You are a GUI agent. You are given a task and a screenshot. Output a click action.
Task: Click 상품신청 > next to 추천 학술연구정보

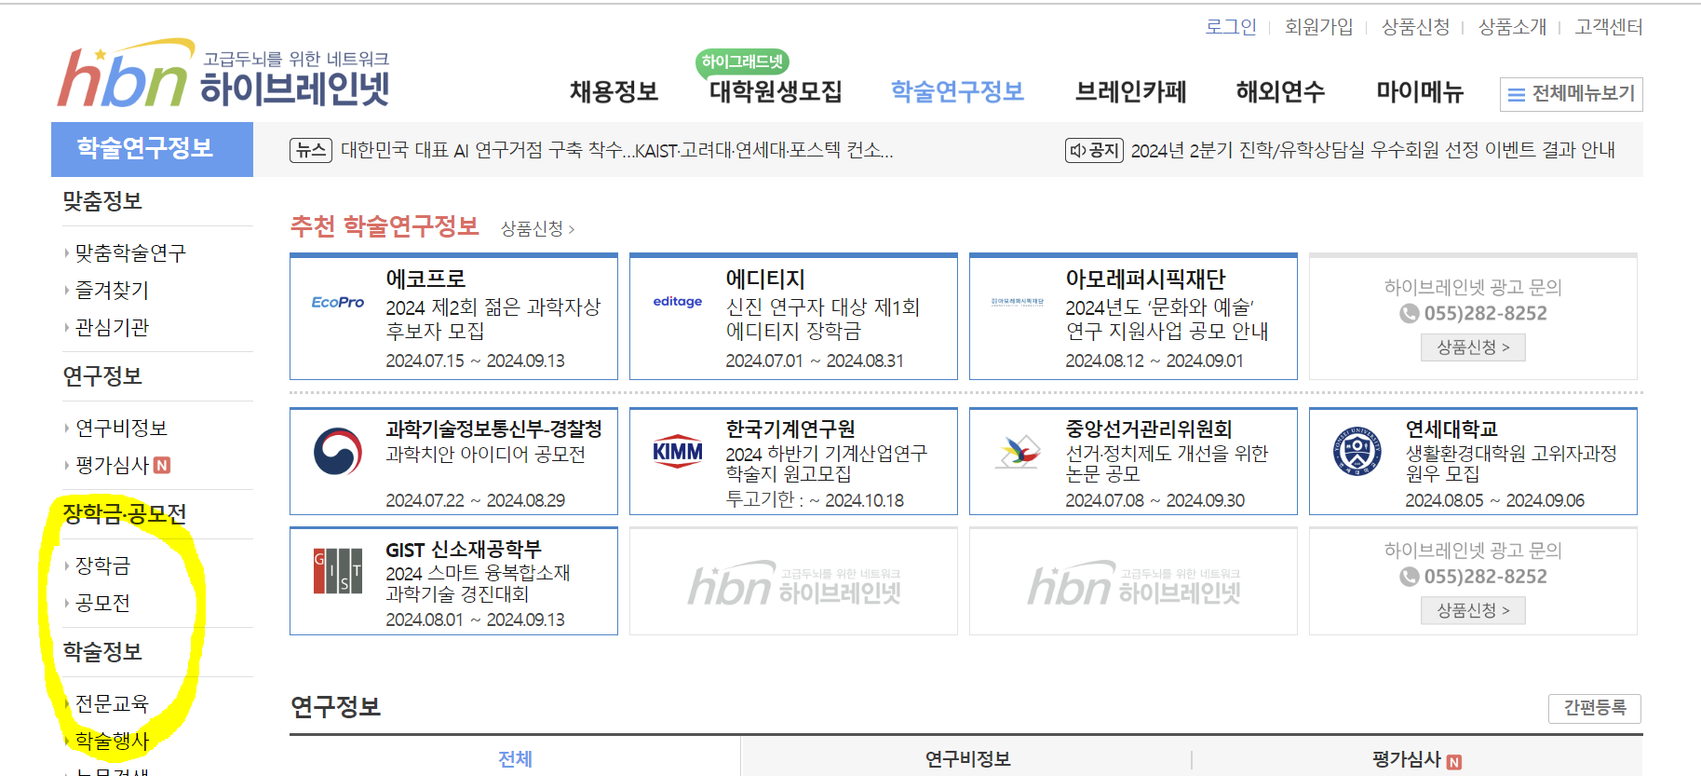538,229
